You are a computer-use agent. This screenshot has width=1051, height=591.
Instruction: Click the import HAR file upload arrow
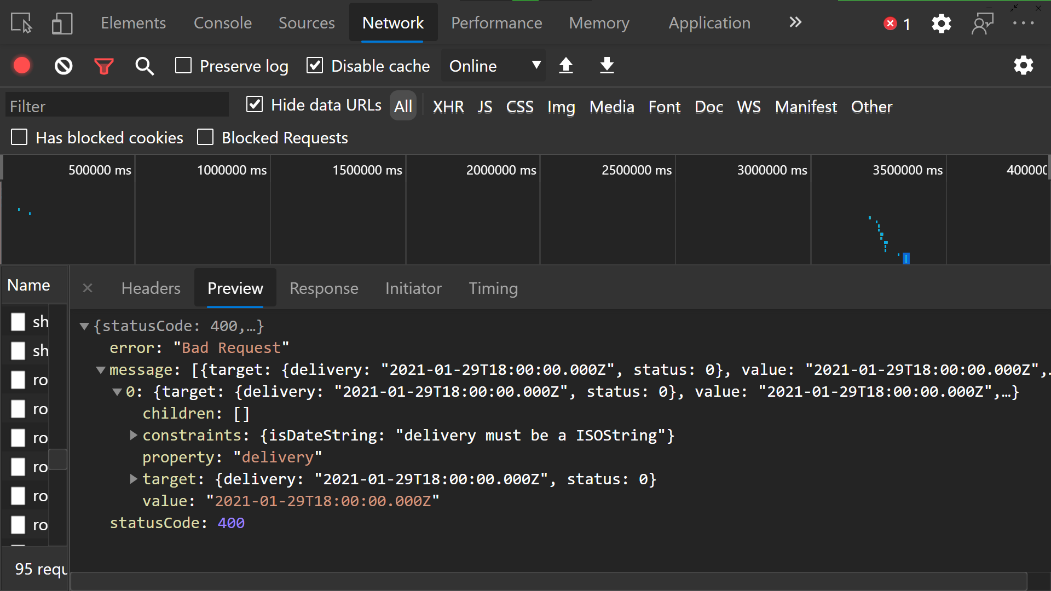[566, 66]
